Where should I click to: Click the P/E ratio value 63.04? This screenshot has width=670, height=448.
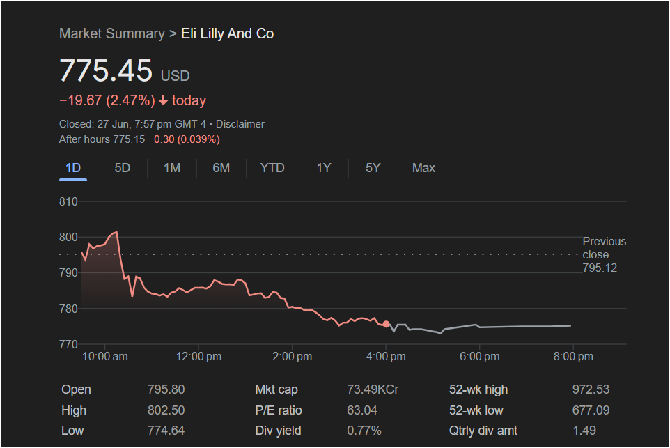362,410
